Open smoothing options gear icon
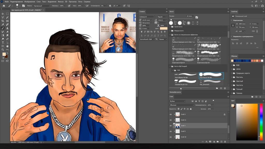This screenshot has height=149, width=265. (110, 5)
